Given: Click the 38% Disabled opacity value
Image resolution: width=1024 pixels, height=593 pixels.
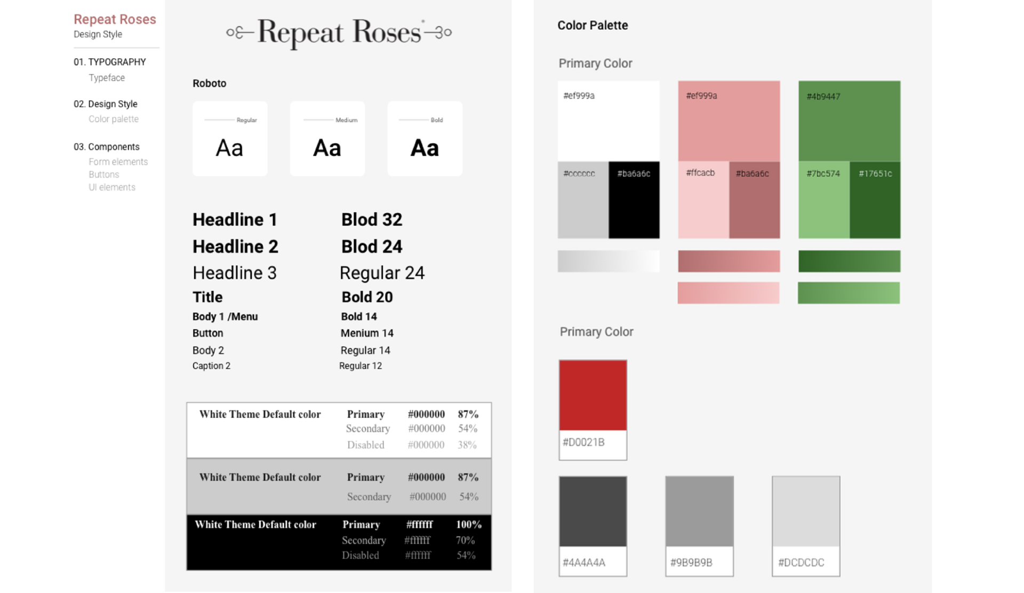Looking at the screenshot, I should [467, 445].
